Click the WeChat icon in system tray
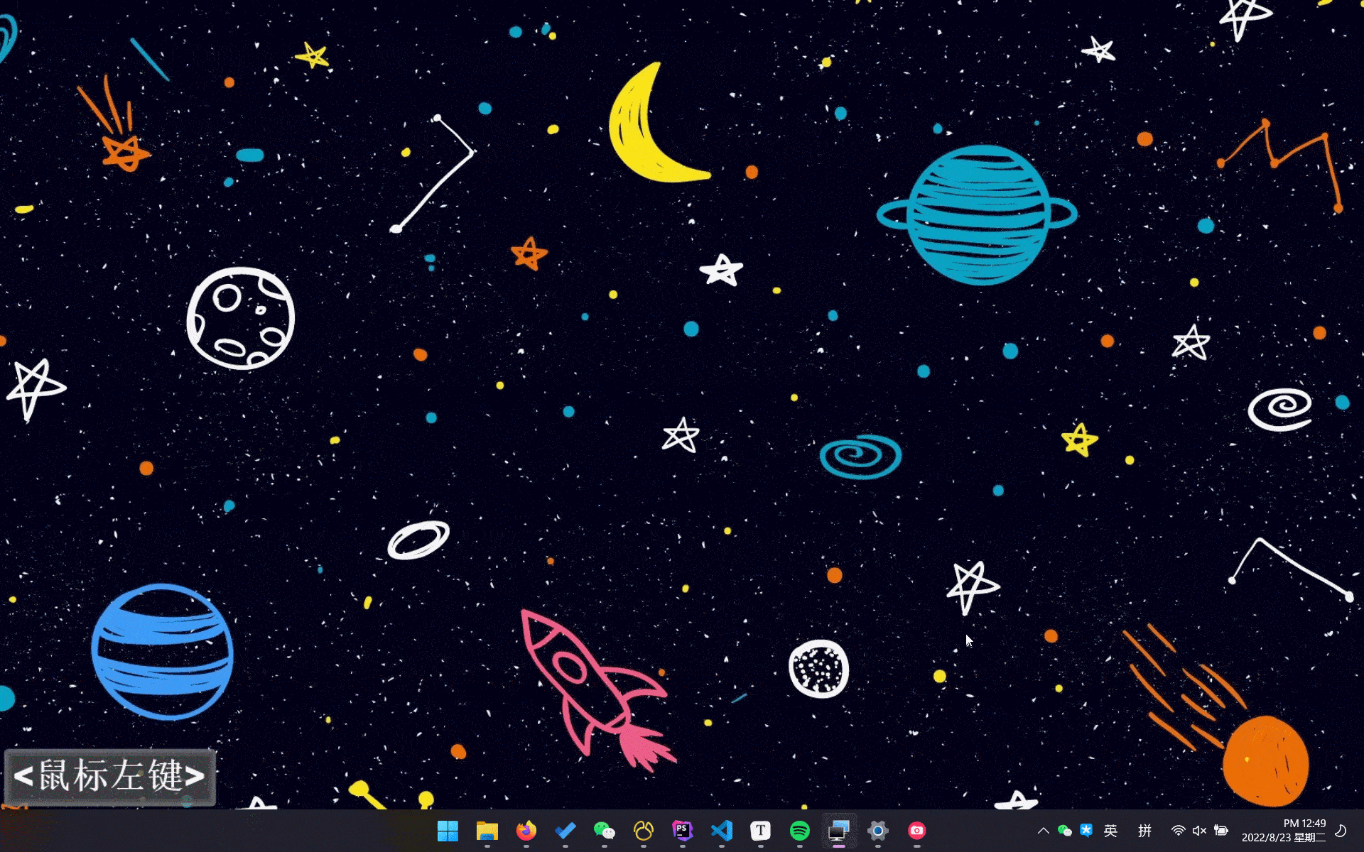This screenshot has height=852, width=1364. [x=1064, y=830]
